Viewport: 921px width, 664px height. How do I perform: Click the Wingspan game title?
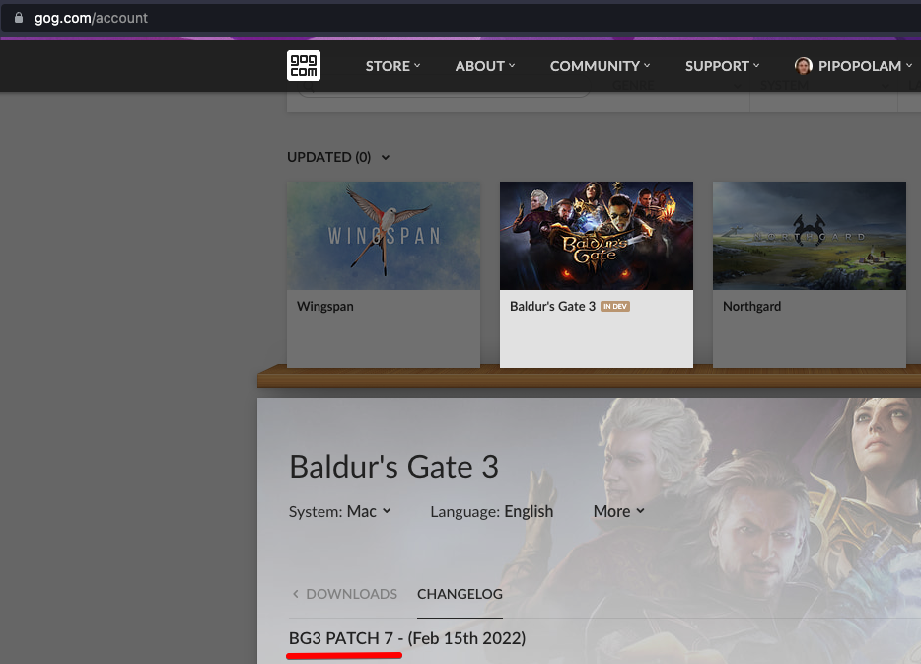point(324,306)
